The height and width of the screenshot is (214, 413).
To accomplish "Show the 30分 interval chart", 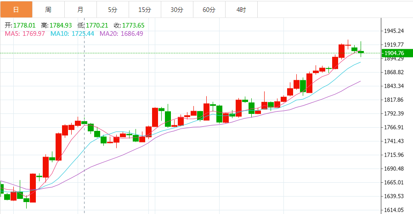I will coord(177,10).
